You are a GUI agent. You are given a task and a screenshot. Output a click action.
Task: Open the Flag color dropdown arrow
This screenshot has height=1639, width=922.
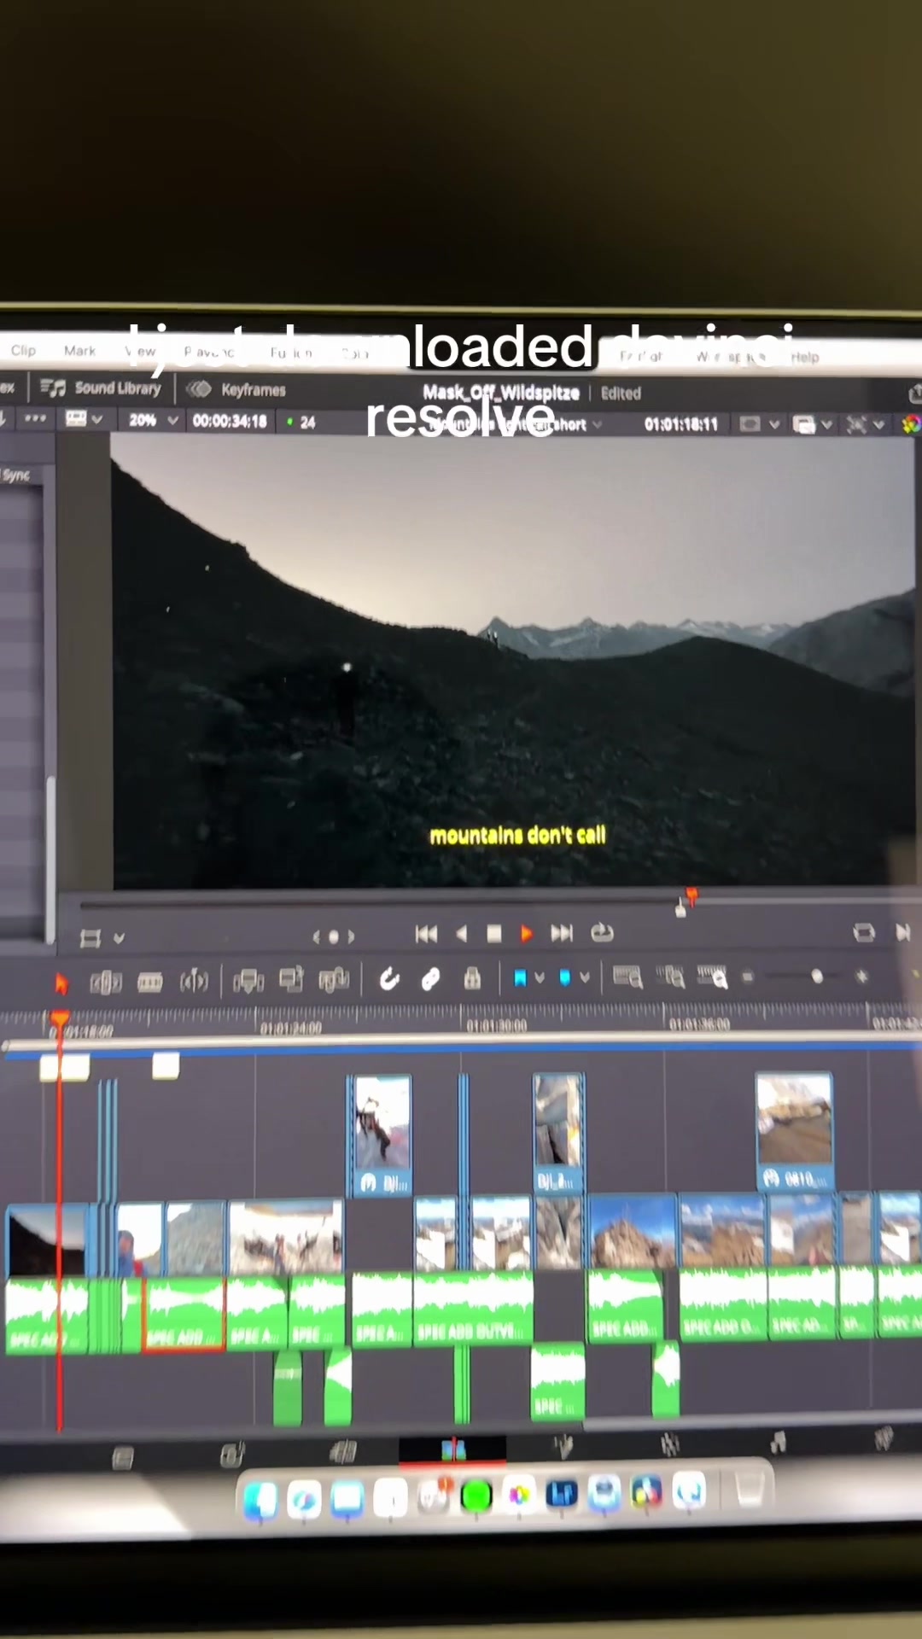(x=540, y=978)
